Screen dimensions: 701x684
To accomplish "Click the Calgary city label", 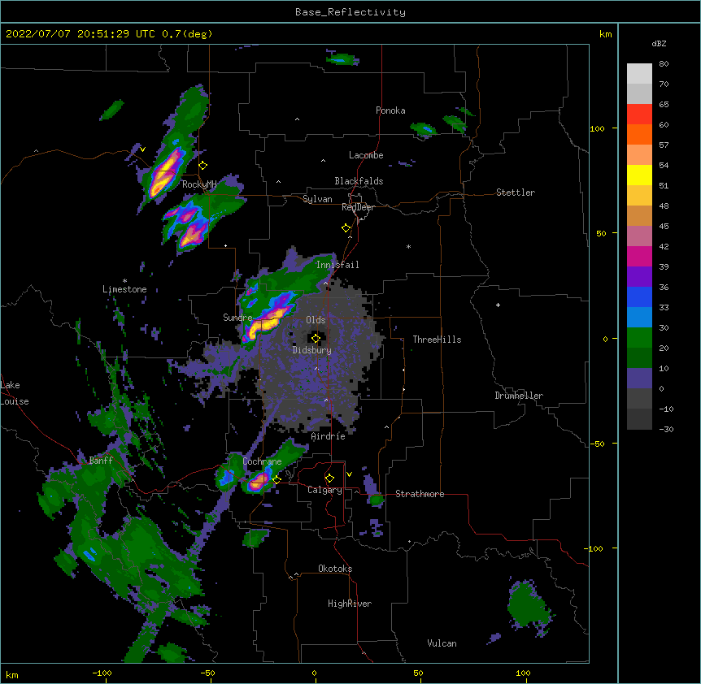I will (x=324, y=490).
